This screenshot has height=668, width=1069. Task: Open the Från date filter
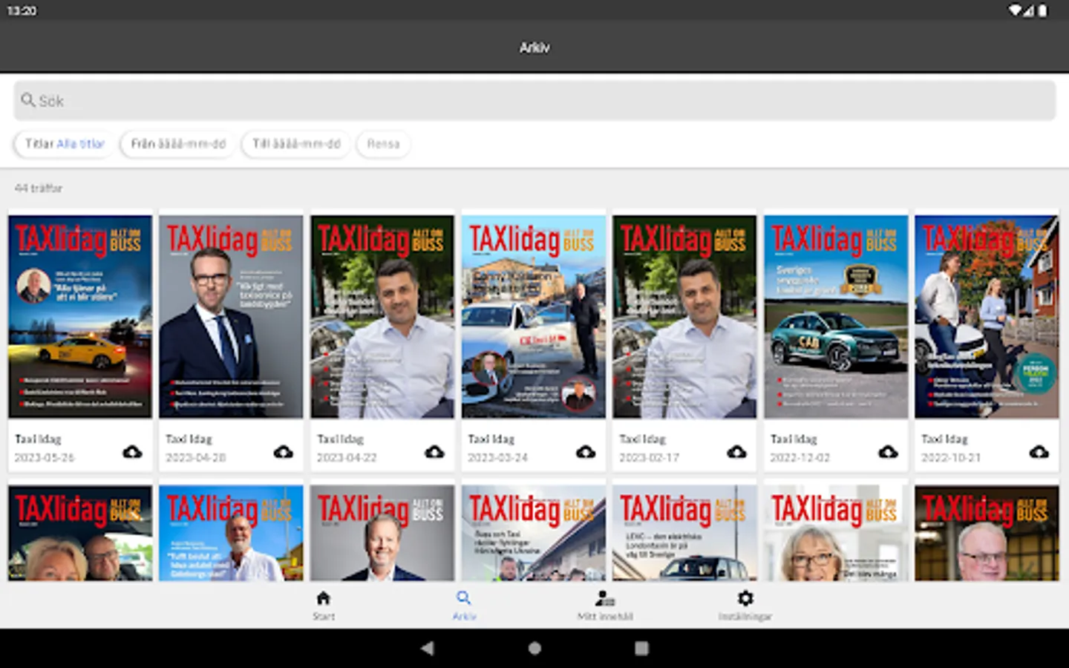178,144
